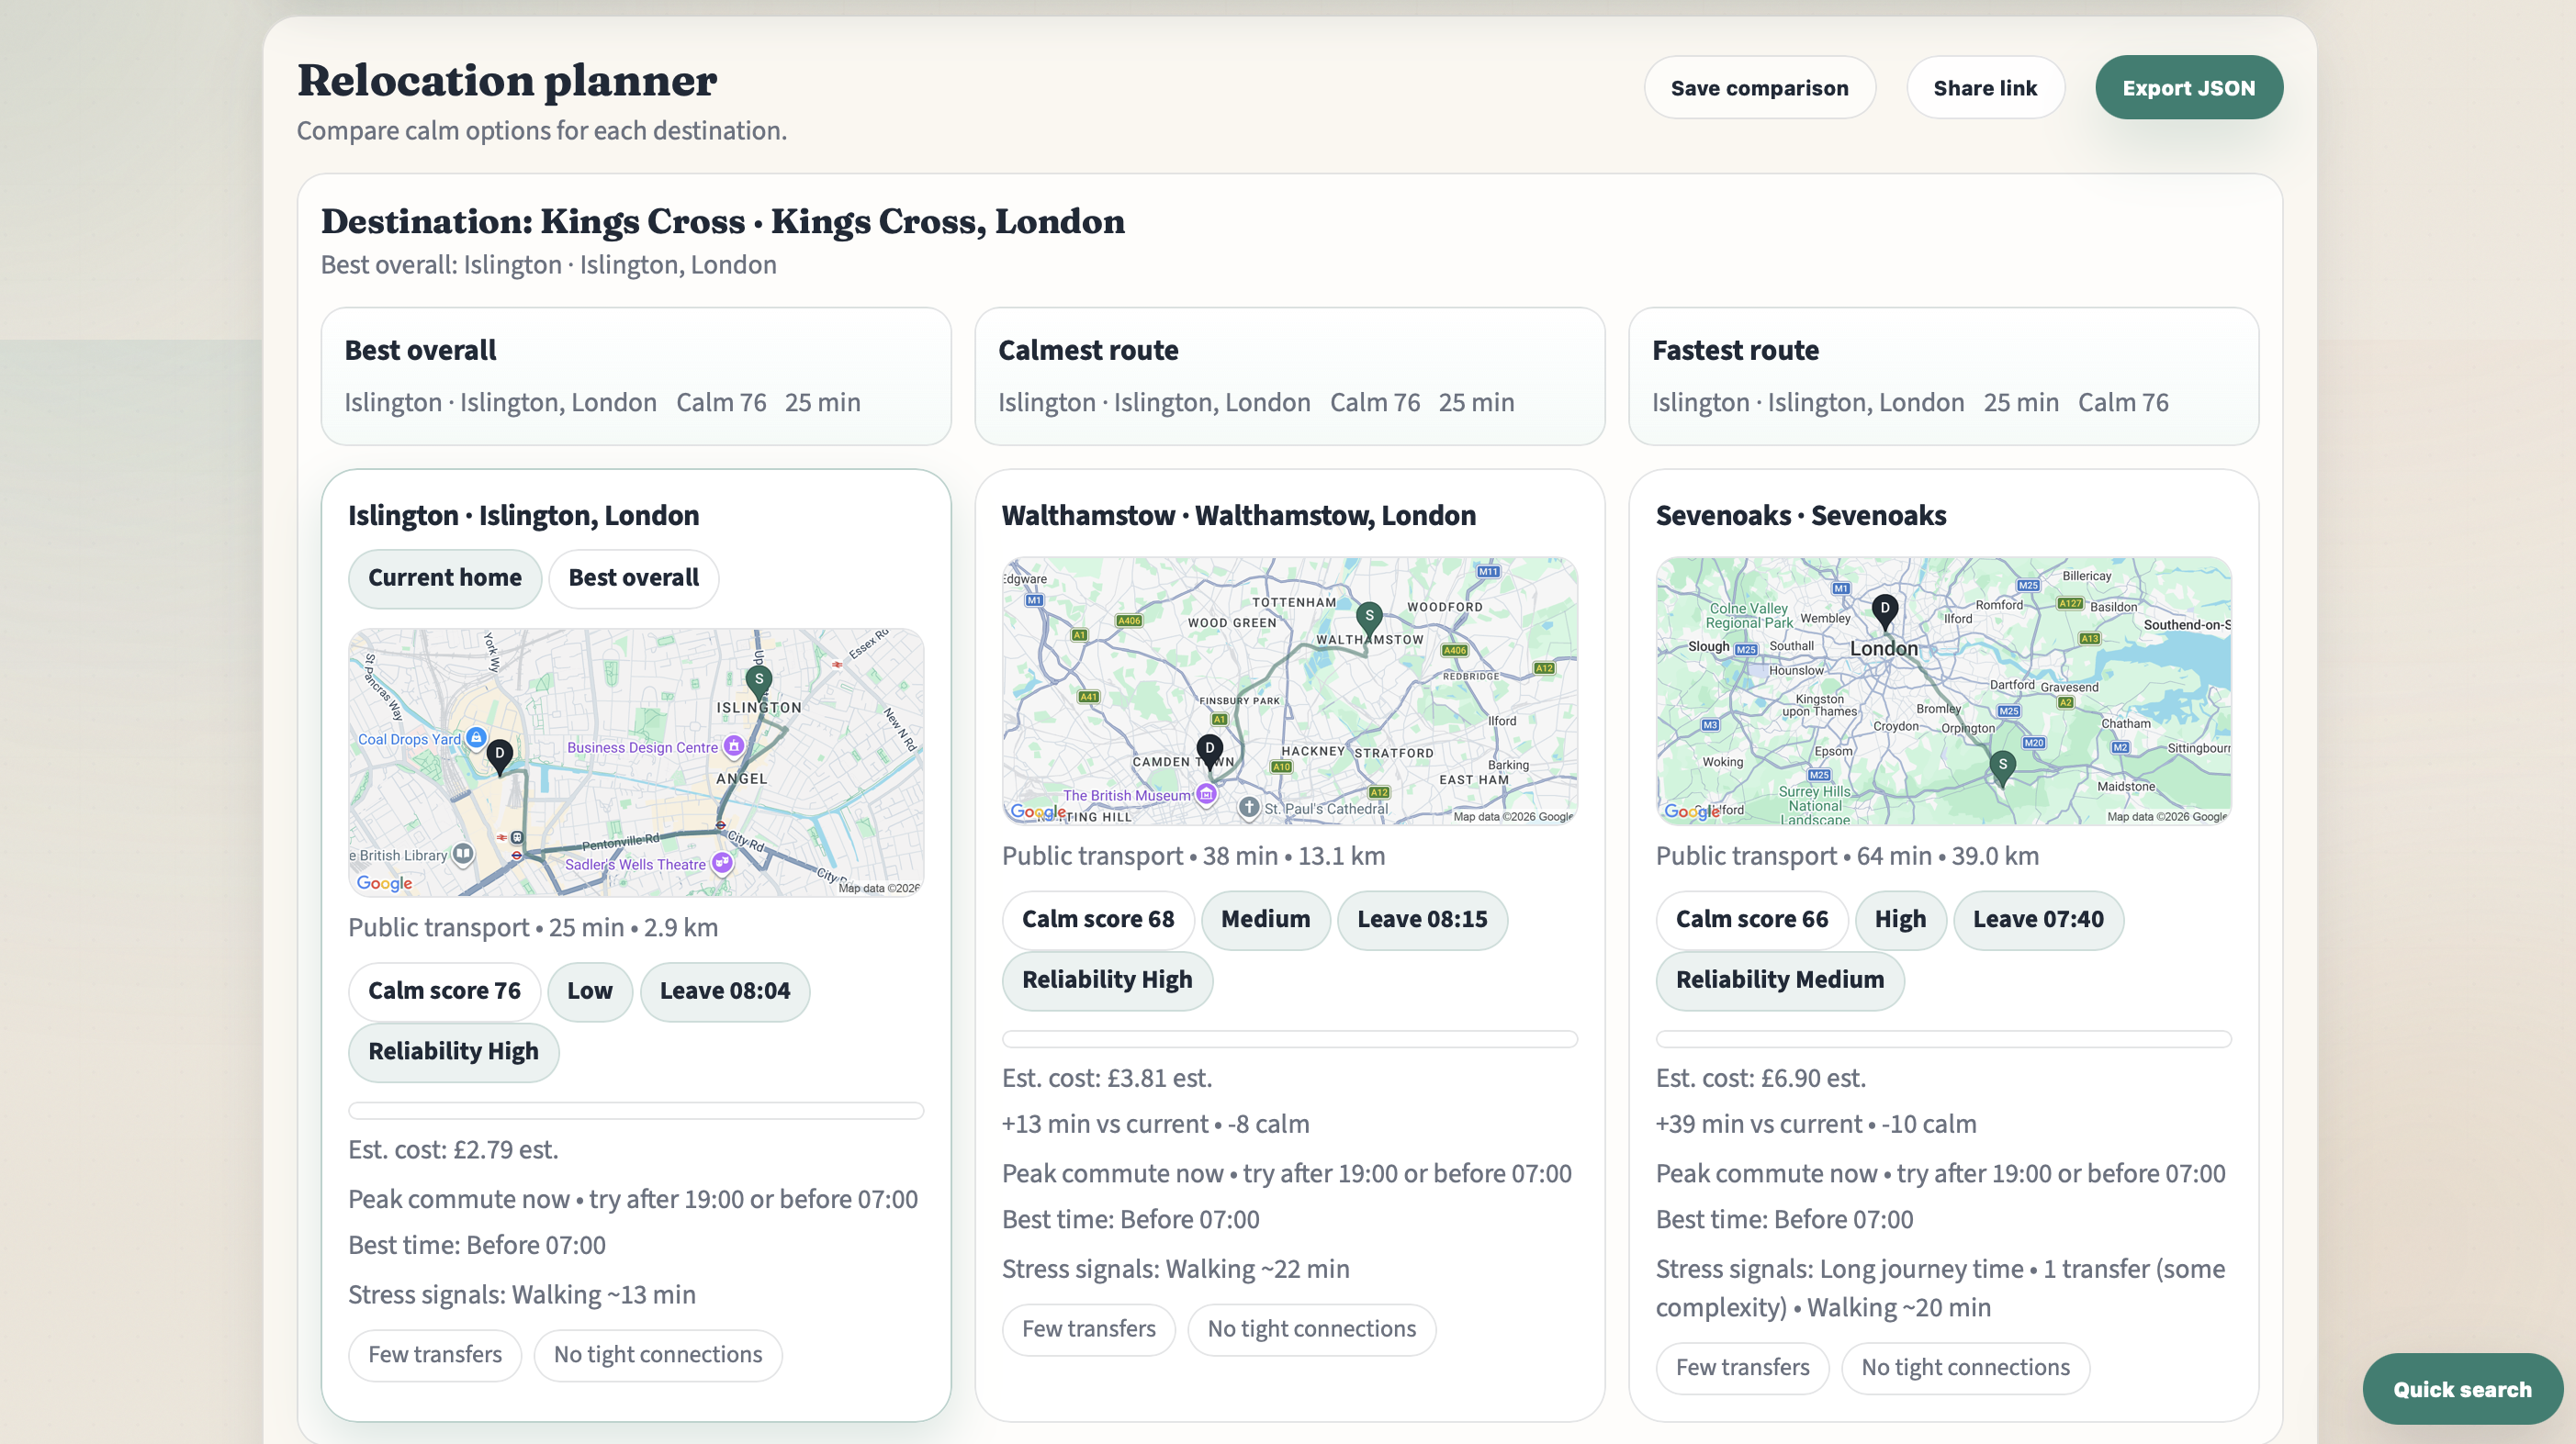Select the Fastest route summary card
Image resolution: width=2576 pixels, height=1444 pixels.
[x=1943, y=376]
